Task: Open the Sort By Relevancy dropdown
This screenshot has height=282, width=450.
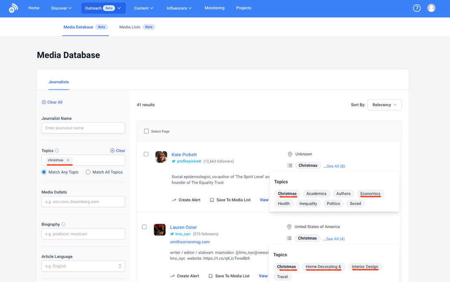Action: click(384, 105)
